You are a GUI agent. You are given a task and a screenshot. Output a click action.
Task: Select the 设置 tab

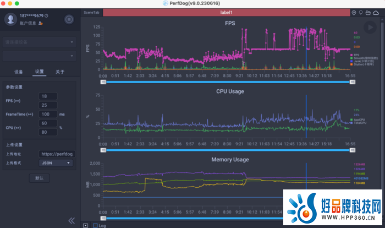tap(39, 72)
